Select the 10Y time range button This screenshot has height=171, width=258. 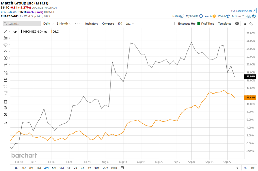97,168
